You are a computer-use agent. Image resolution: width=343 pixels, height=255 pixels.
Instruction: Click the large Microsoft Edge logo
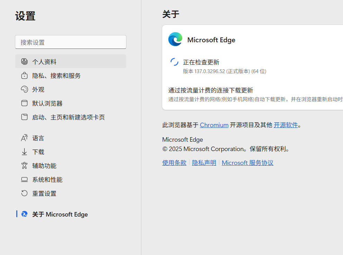[175, 39]
